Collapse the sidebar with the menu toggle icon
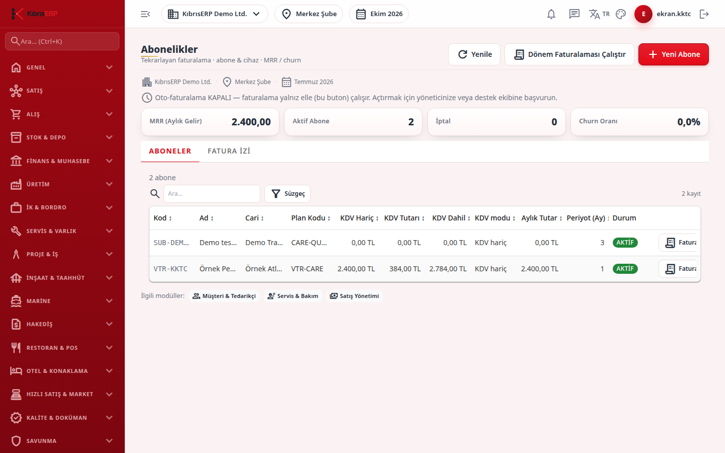The height and width of the screenshot is (453, 725). click(146, 14)
